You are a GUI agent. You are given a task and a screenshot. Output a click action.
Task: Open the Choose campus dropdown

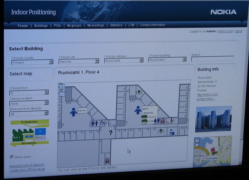[x=123, y=61]
